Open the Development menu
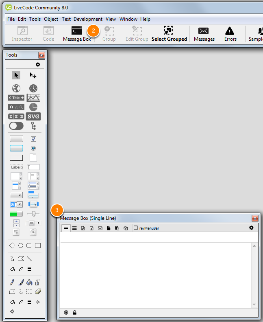Image resolution: width=263 pixels, height=322 pixels. coord(88,19)
